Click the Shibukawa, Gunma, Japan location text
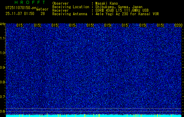The image size is (184, 117). tap(119, 7)
